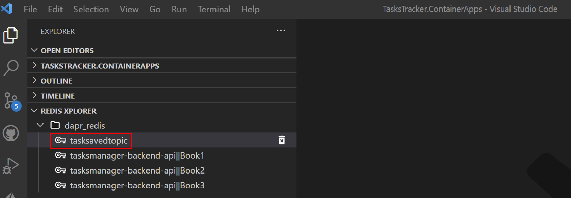Open the File menu

point(30,9)
